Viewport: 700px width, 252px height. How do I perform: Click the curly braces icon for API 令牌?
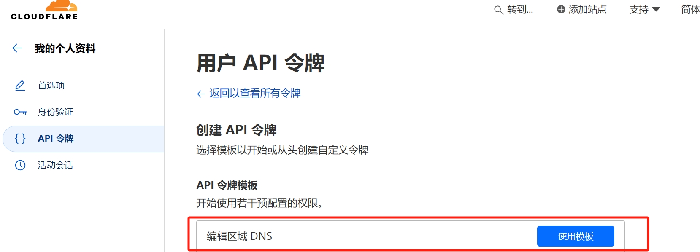coord(20,139)
